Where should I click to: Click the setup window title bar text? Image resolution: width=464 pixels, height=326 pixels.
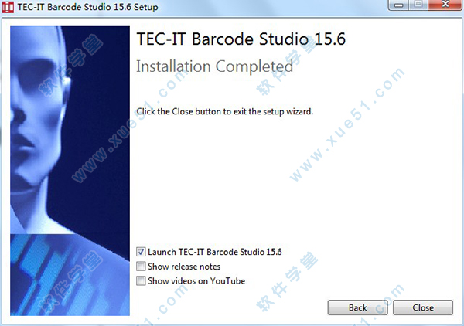(88, 7)
